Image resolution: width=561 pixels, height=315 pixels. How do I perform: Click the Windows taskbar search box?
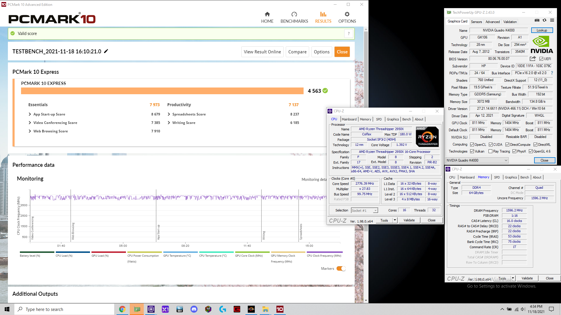click(64, 309)
